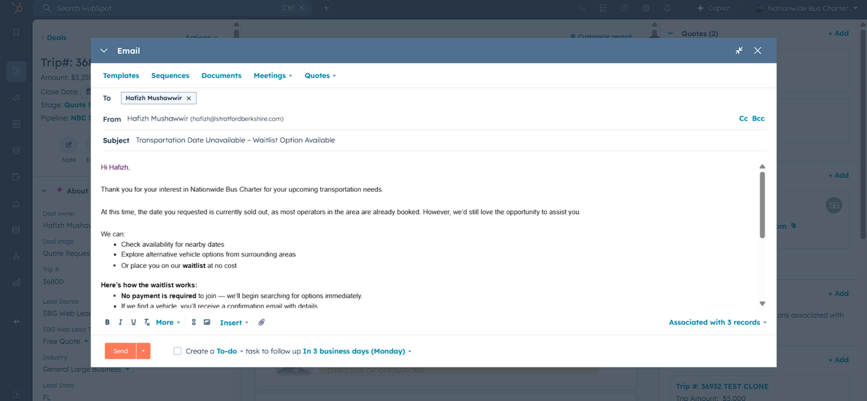
Task: Click the 'Here's how the waitlist works:' heading
Action: coord(149,285)
